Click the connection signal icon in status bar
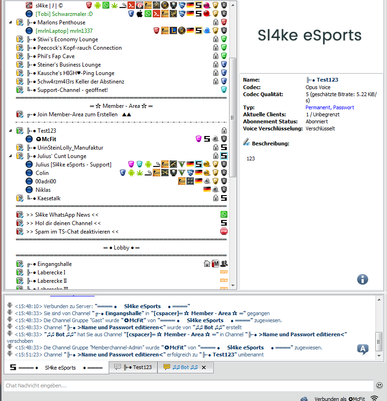 click(x=374, y=398)
